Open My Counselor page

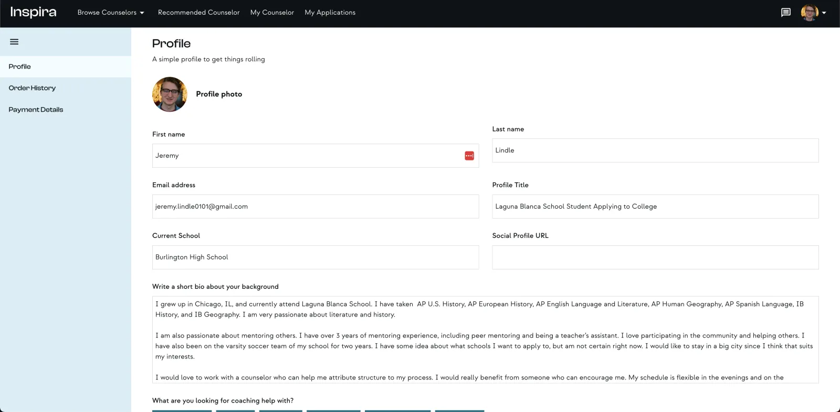click(272, 13)
